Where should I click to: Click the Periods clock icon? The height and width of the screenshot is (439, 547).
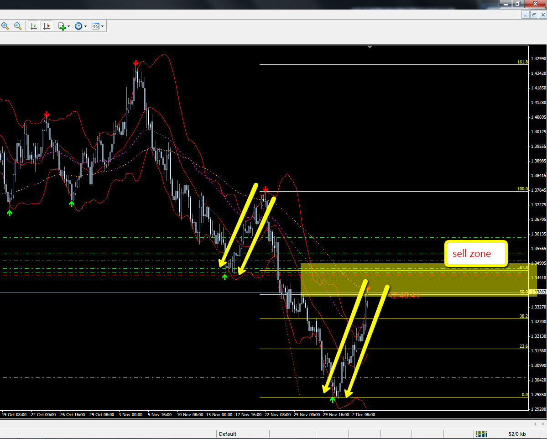78,26
